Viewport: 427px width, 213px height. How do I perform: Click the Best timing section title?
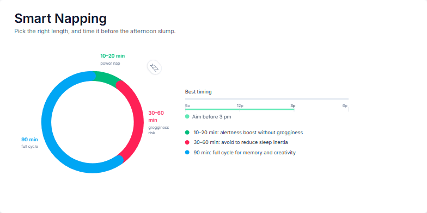(x=198, y=92)
